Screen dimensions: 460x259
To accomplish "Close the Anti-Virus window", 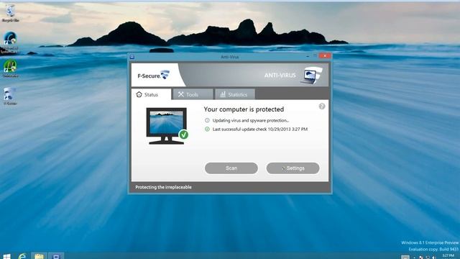I will tap(325, 56).
